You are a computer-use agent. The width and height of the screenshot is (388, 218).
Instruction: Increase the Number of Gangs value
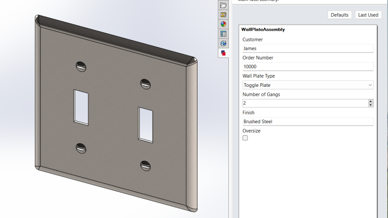(371, 101)
